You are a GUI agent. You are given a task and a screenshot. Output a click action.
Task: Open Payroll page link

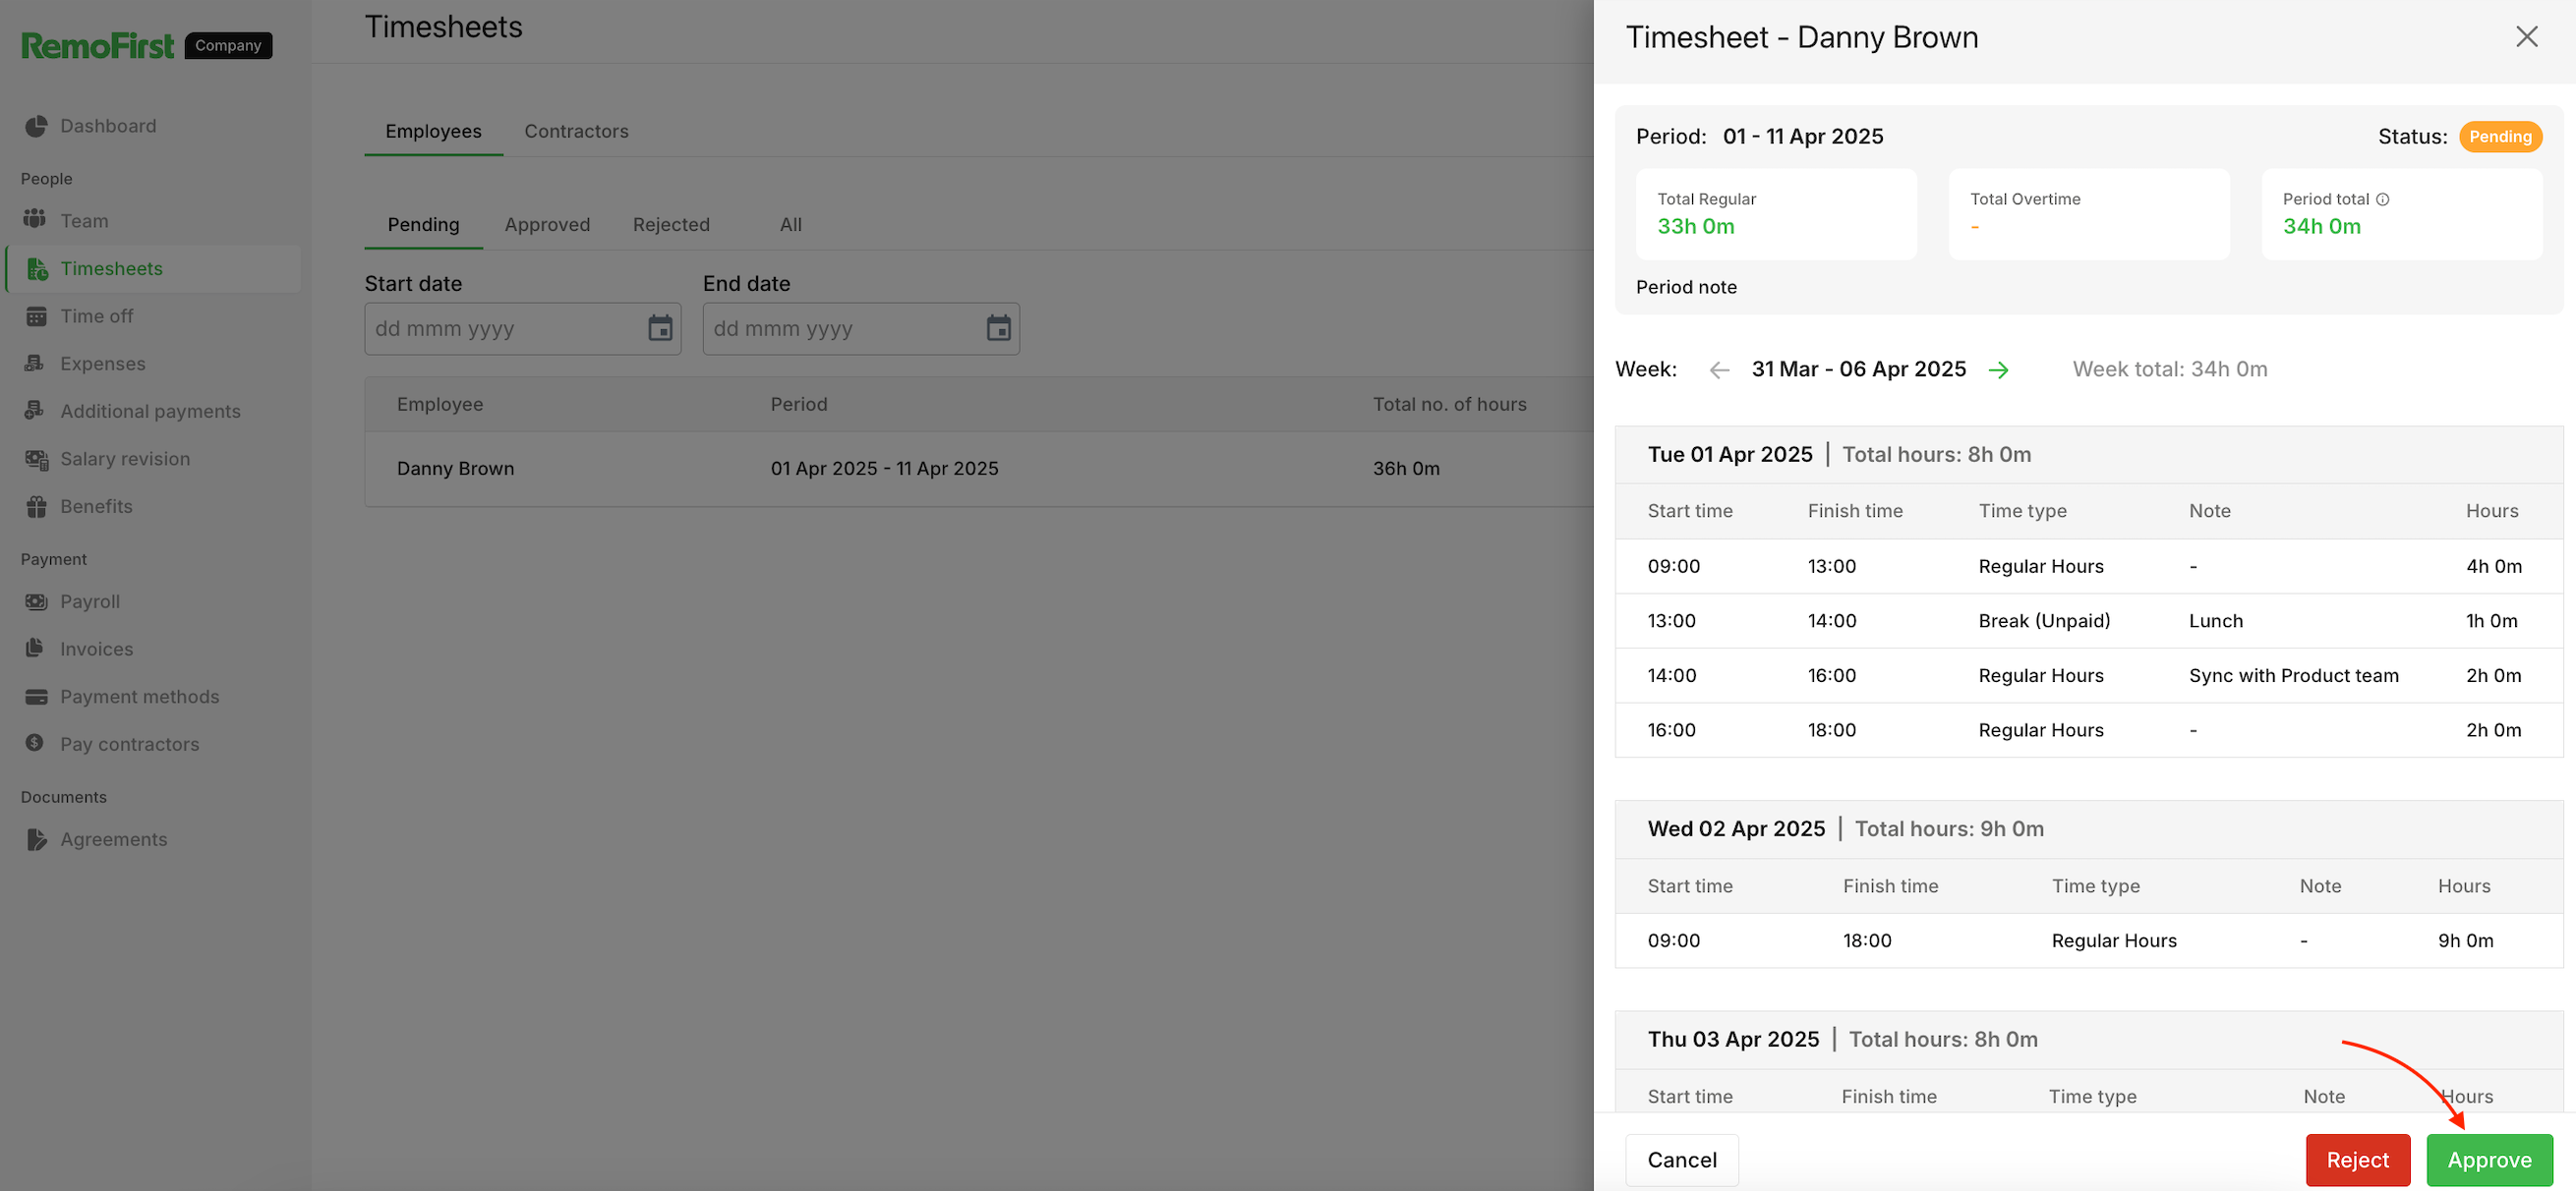pos(90,601)
